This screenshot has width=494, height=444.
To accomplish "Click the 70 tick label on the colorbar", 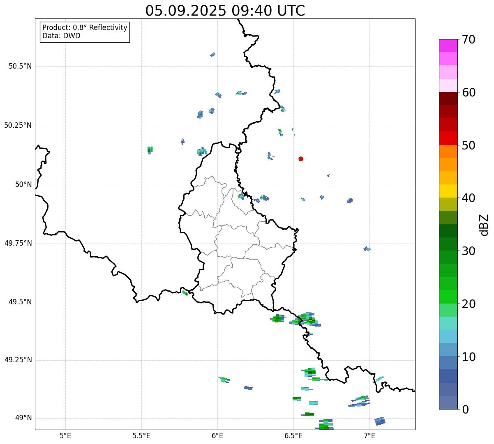I will 469,39.
